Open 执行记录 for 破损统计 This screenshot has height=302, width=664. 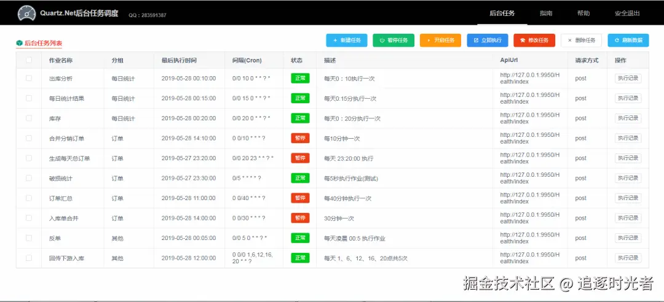click(628, 178)
